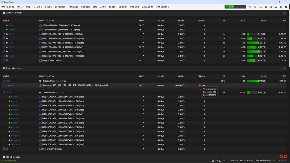Click the red scroll-down arrow button

[285, 157]
